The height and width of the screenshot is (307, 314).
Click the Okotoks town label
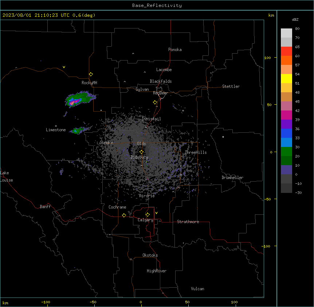click(150, 255)
